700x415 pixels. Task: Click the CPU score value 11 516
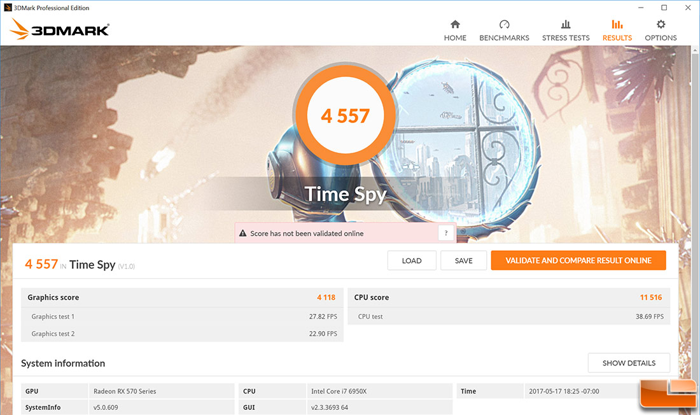pyautogui.click(x=651, y=297)
